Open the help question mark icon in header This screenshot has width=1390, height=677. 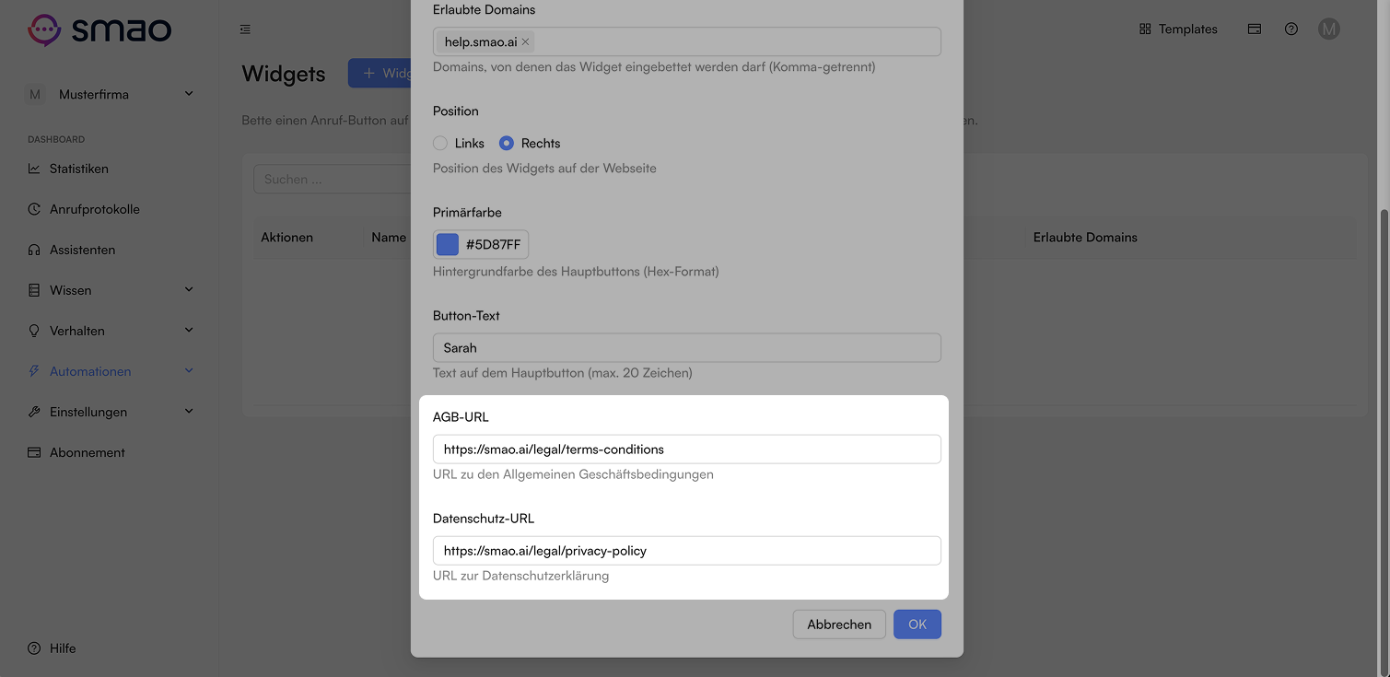tap(1291, 29)
